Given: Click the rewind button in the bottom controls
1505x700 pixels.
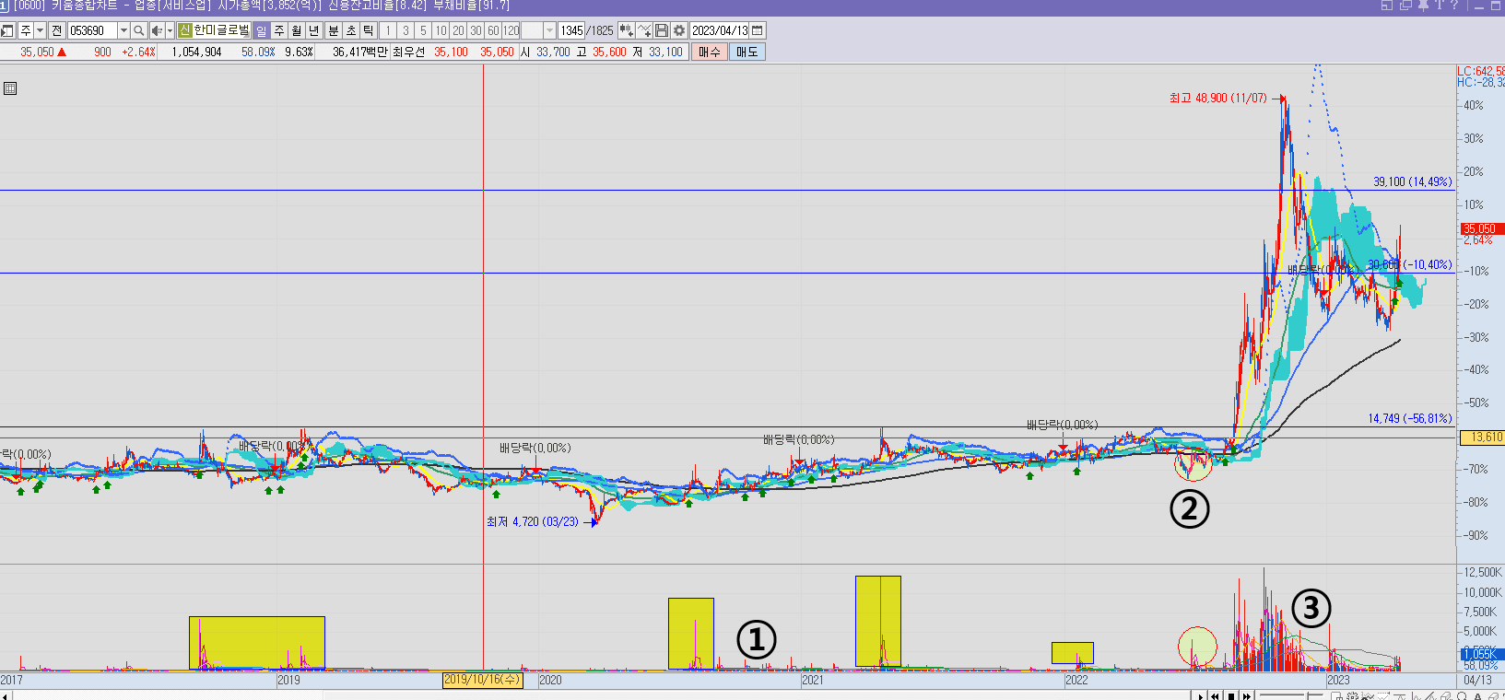Looking at the screenshot, I should click(1215, 695).
